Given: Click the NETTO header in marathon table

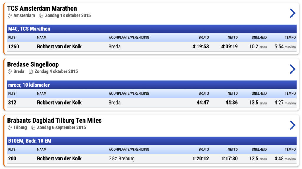Looking at the screenshot, I should tap(232, 38).
